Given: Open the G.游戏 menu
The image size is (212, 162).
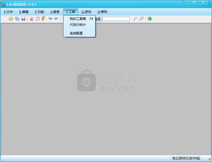Looking at the screenshot, I should tap(86, 12).
